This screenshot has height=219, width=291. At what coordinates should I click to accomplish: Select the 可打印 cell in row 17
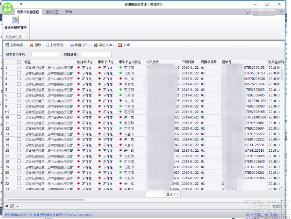click(132, 156)
